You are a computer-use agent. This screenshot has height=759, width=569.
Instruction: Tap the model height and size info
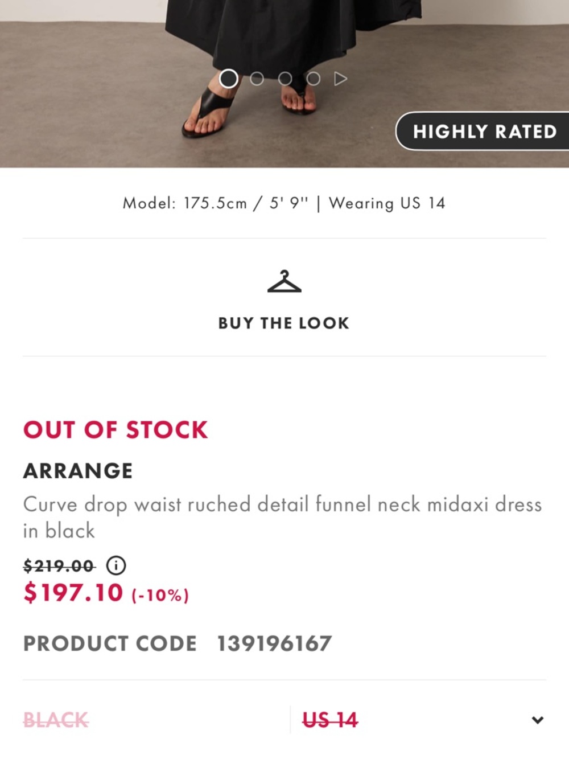click(284, 203)
